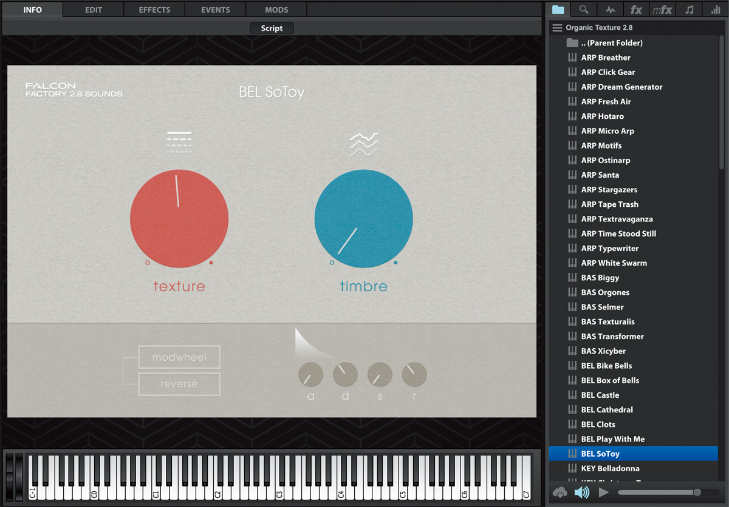Click the red texture knob
Screen dimensions: 729x507
(x=179, y=218)
